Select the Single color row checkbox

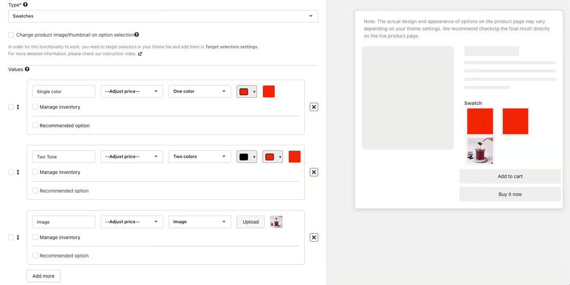tap(11, 107)
